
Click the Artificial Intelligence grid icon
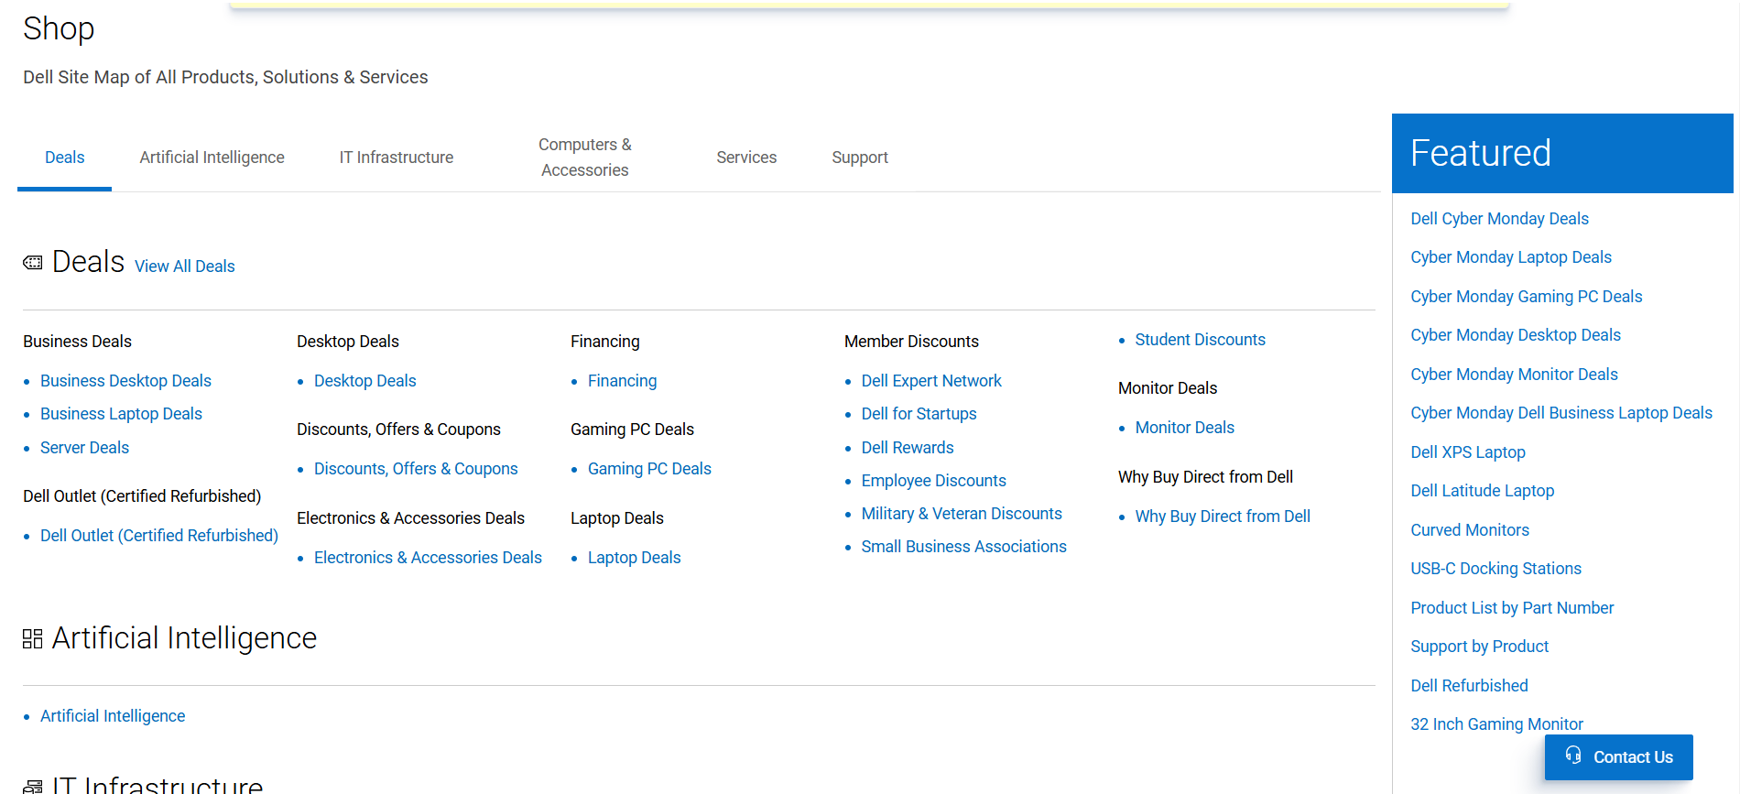[33, 638]
